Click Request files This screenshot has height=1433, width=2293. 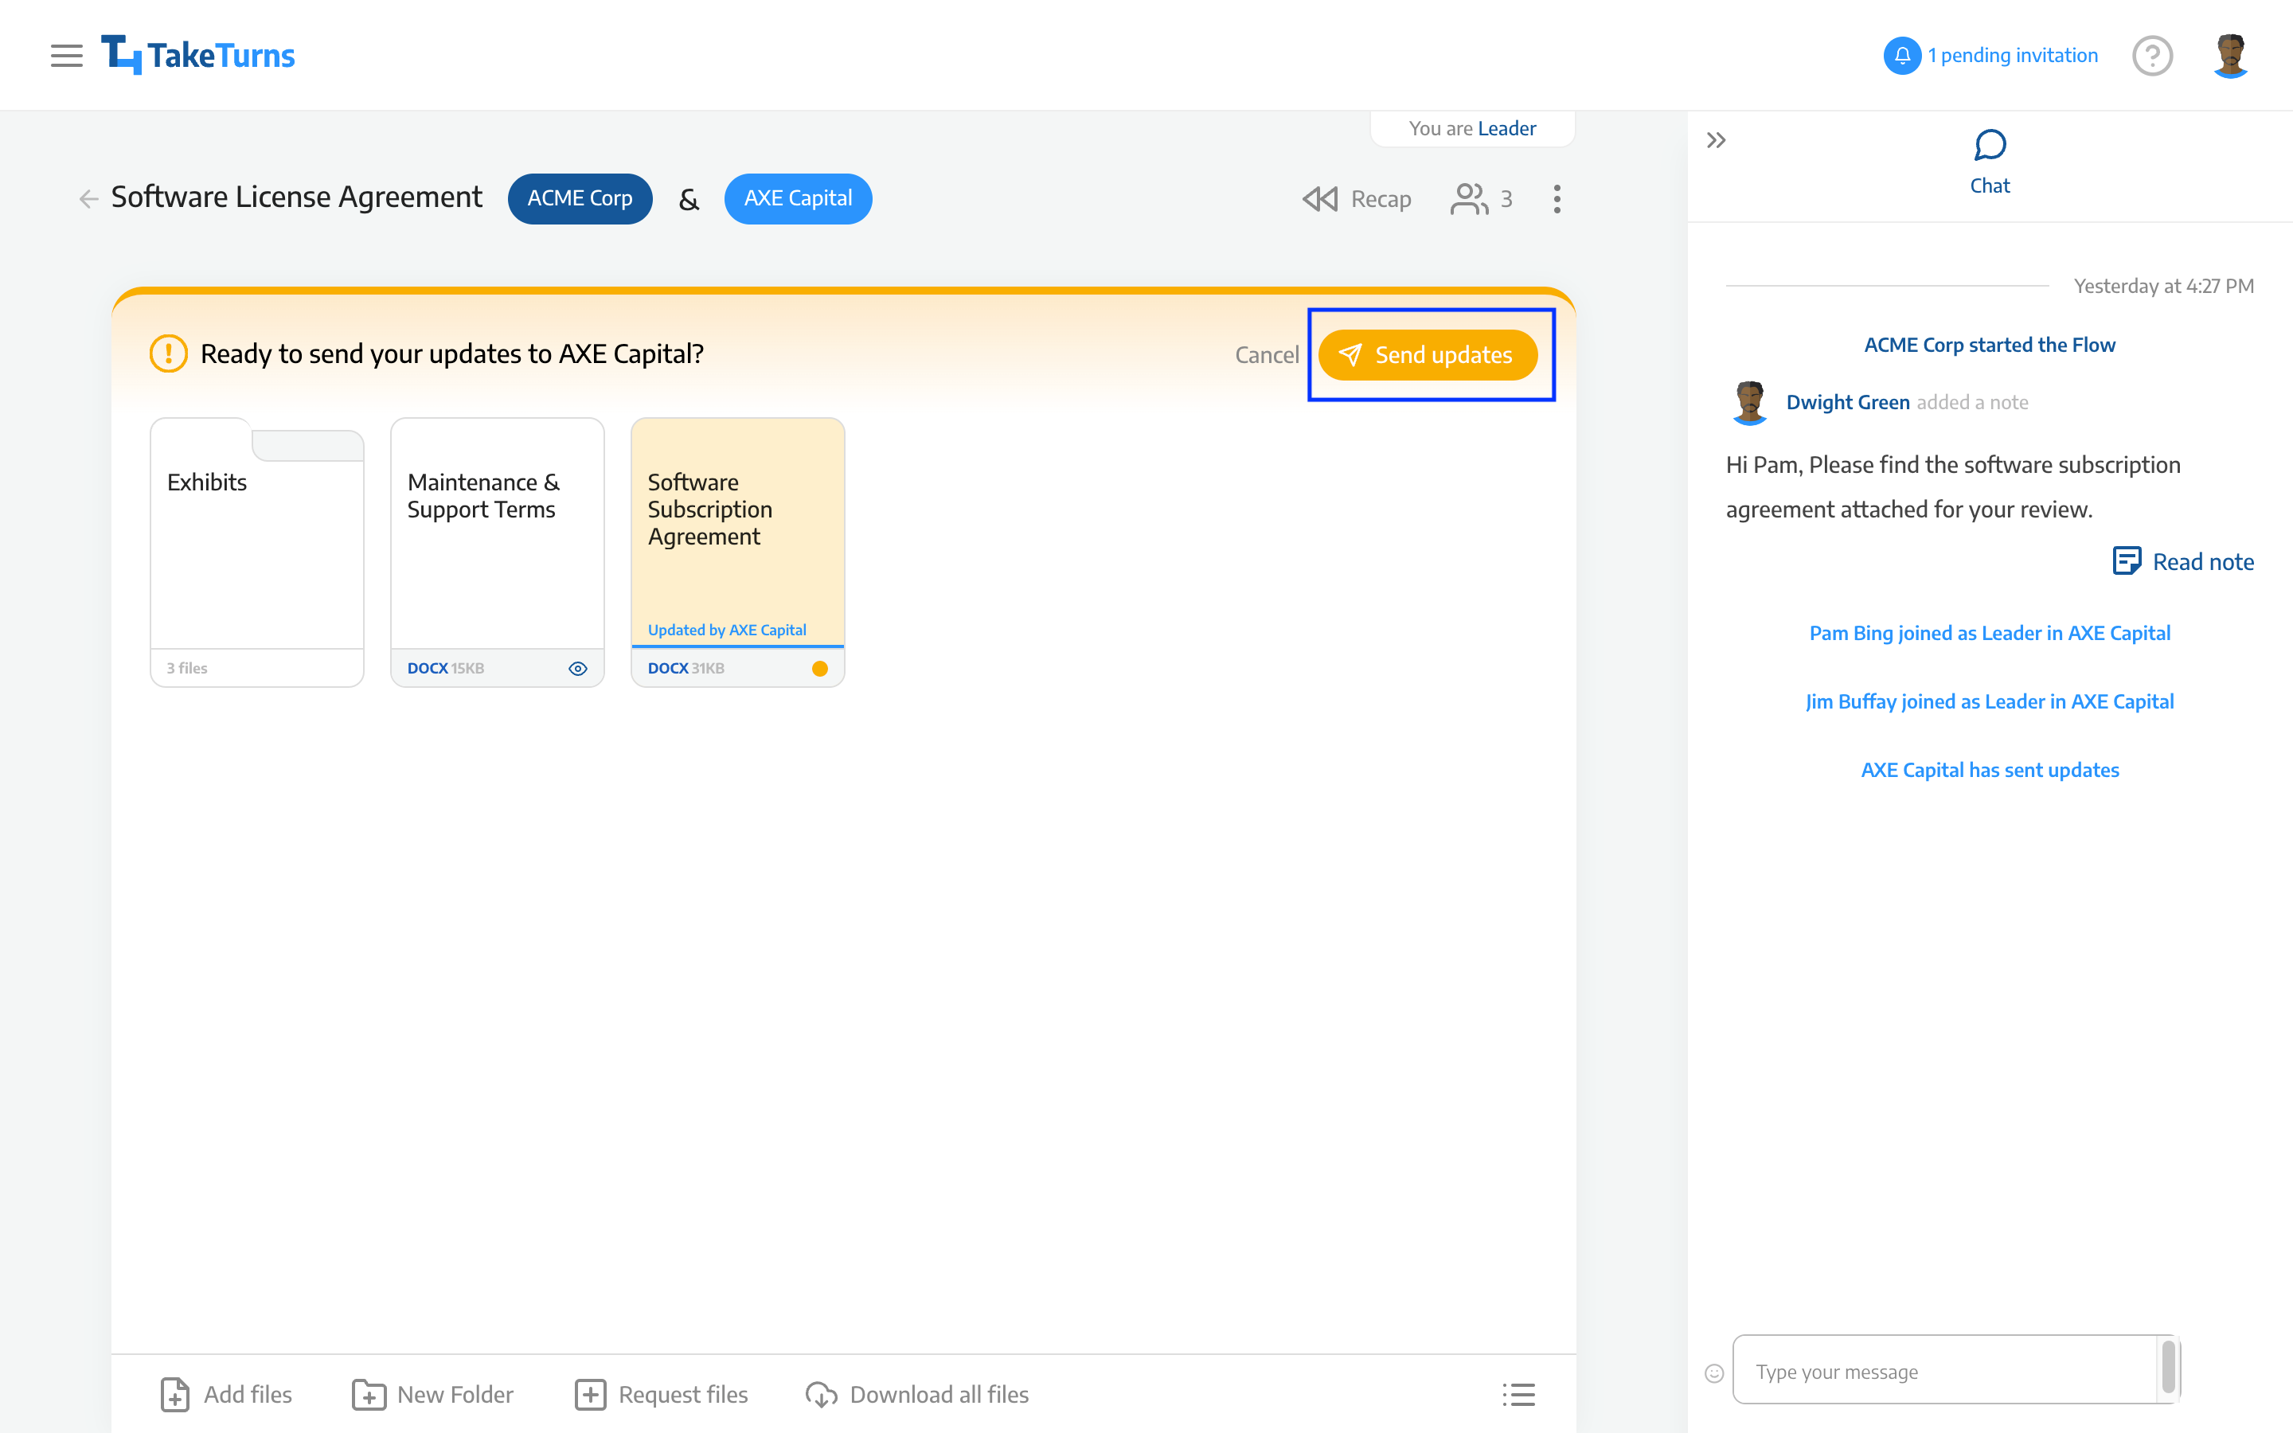[662, 1394]
